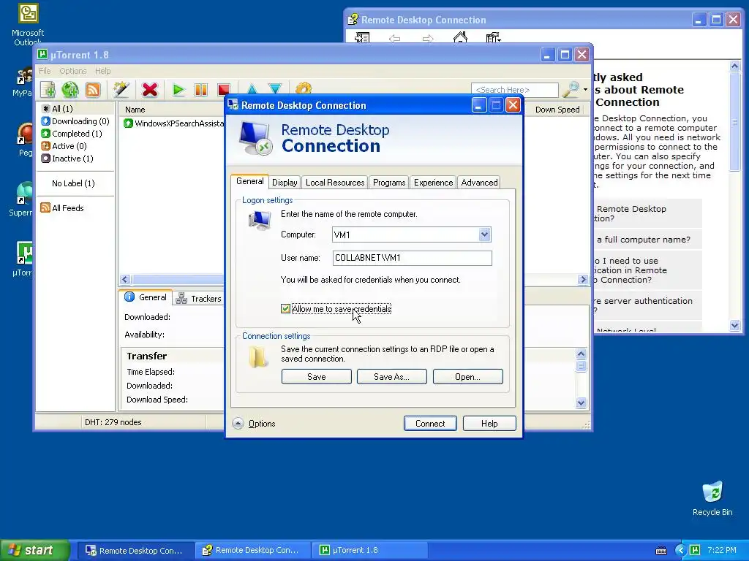Image resolution: width=749 pixels, height=561 pixels.
Task: Click the RSS feed toolbar icon
Action: coord(93,89)
